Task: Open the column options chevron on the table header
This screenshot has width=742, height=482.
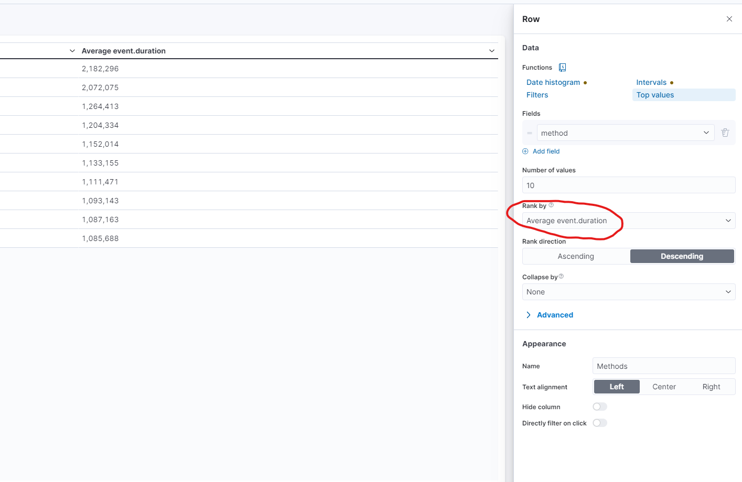Action: (x=491, y=50)
